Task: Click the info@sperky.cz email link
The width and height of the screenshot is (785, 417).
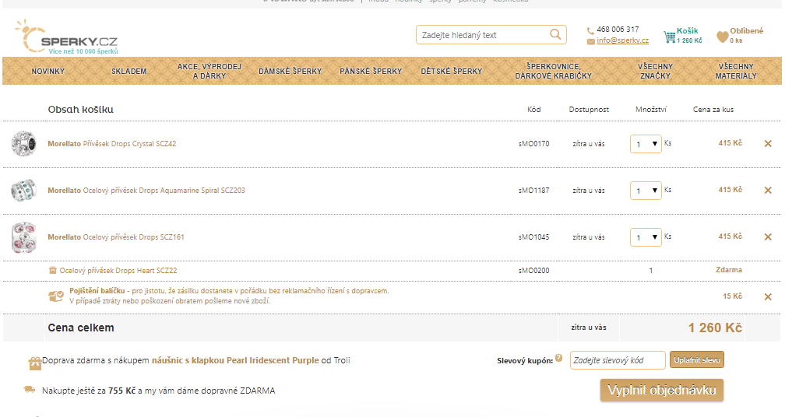Action: [x=622, y=40]
